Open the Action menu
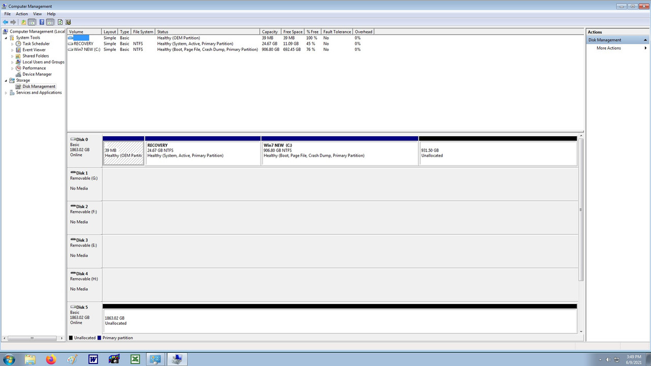Viewport: 651px width, 366px height. click(x=21, y=13)
